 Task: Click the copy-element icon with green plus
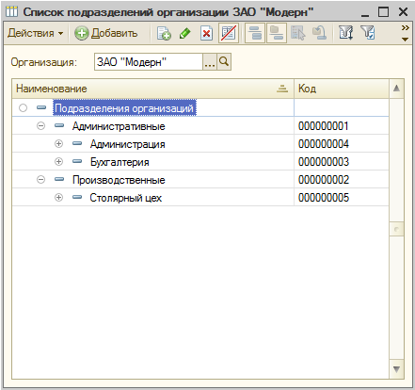point(164,33)
